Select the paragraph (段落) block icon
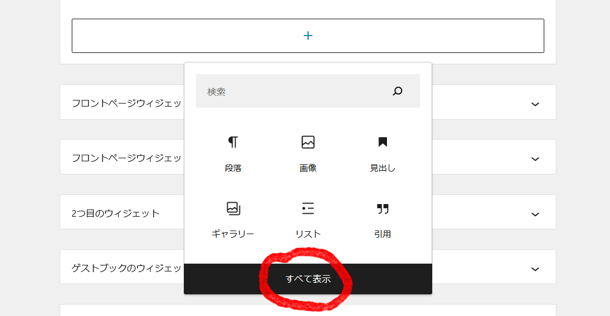 (233, 142)
